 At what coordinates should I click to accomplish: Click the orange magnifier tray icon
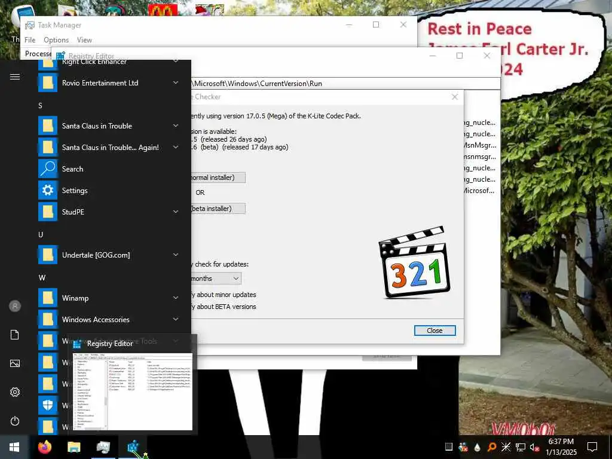492,447
